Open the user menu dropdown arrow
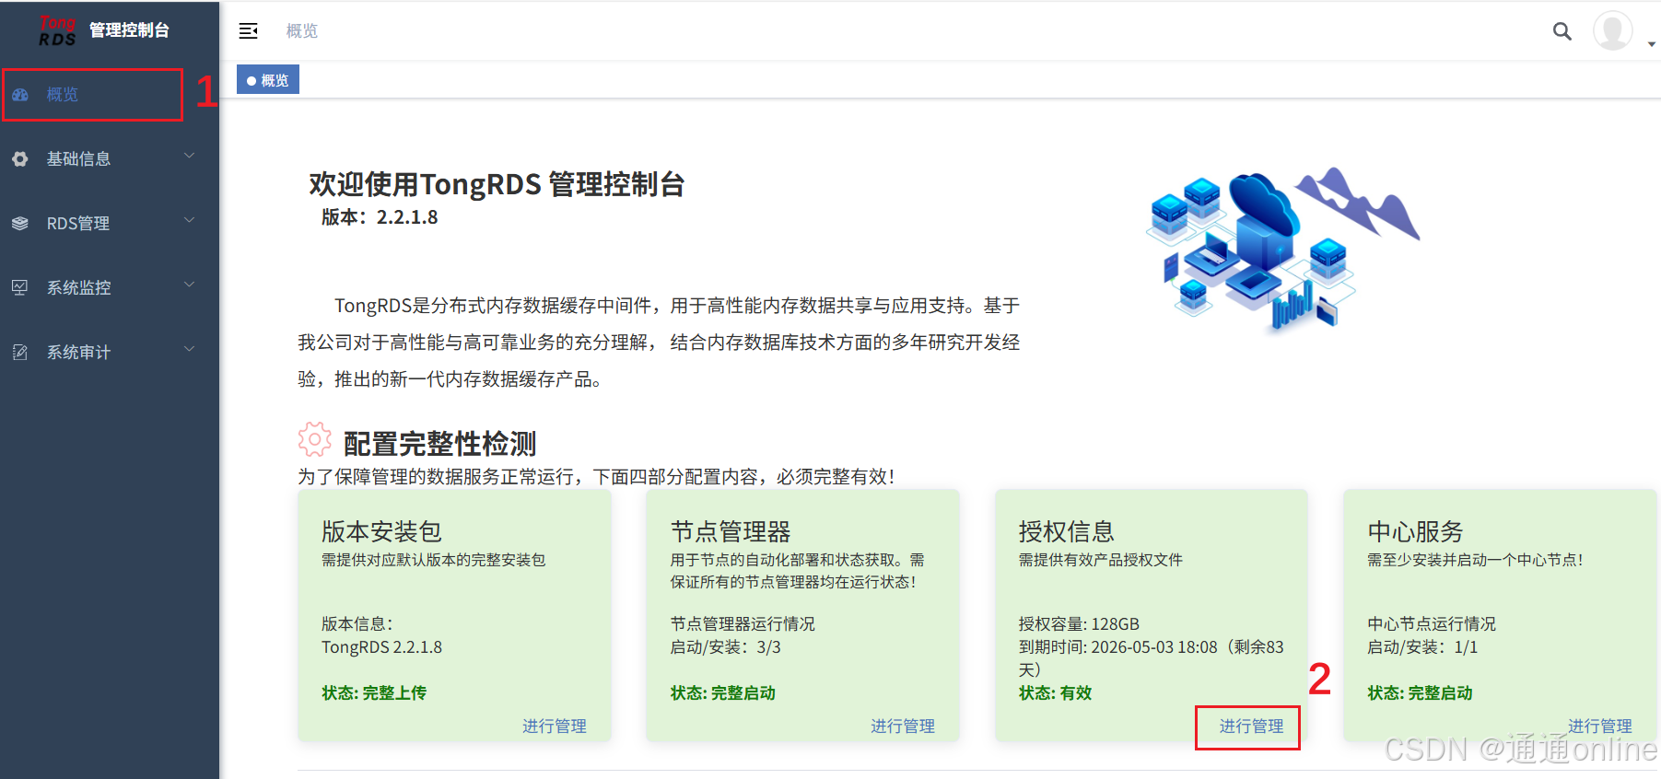Image resolution: width=1661 pixels, height=779 pixels. tap(1652, 44)
